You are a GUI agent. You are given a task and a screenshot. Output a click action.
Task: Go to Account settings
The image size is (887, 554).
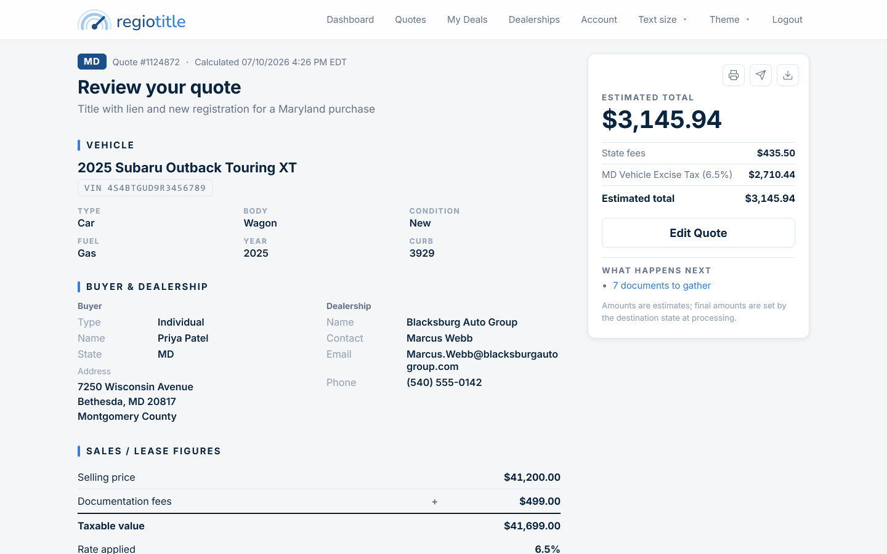599,20
